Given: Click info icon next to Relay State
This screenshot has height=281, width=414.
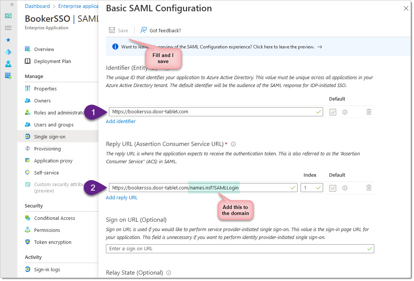Looking at the screenshot, I should pyautogui.click(x=169, y=273).
